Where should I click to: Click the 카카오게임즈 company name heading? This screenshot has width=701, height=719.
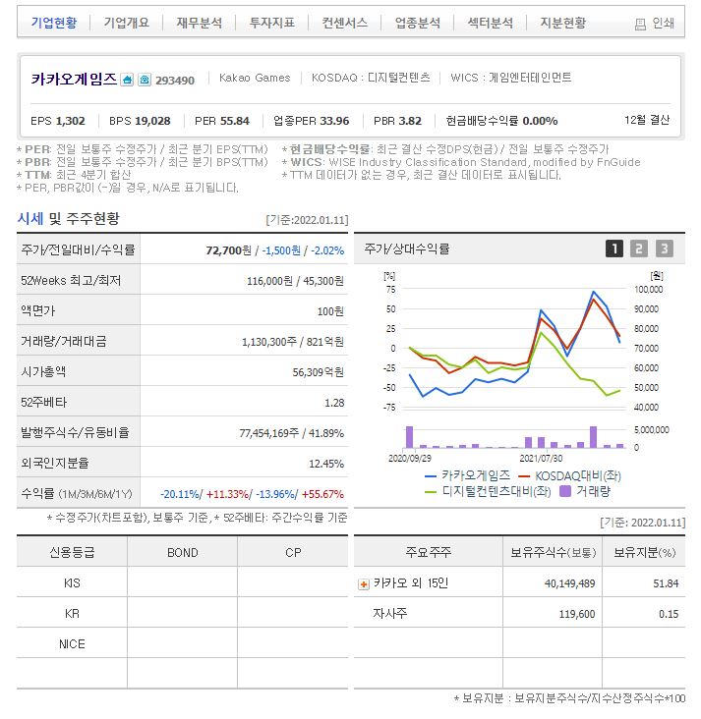[74, 80]
